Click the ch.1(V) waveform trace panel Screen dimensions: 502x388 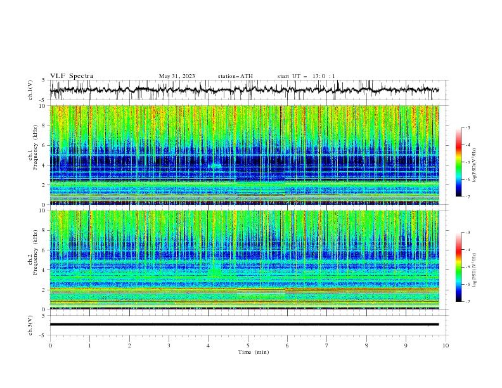[248, 90]
